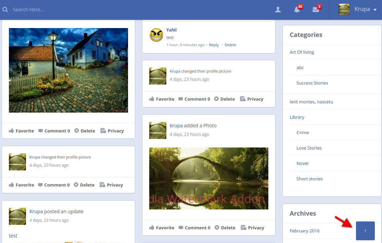
Task: Select the Short stories subcategory
Action: (x=309, y=179)
